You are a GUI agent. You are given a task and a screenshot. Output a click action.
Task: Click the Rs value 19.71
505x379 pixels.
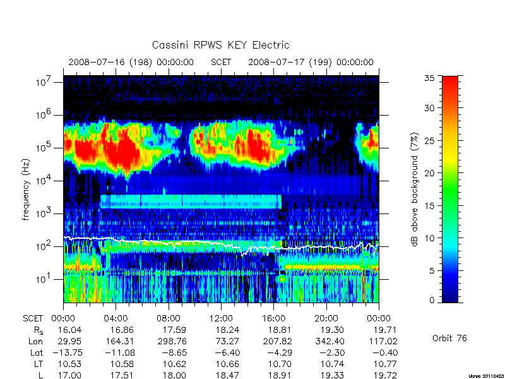[386, 330]
